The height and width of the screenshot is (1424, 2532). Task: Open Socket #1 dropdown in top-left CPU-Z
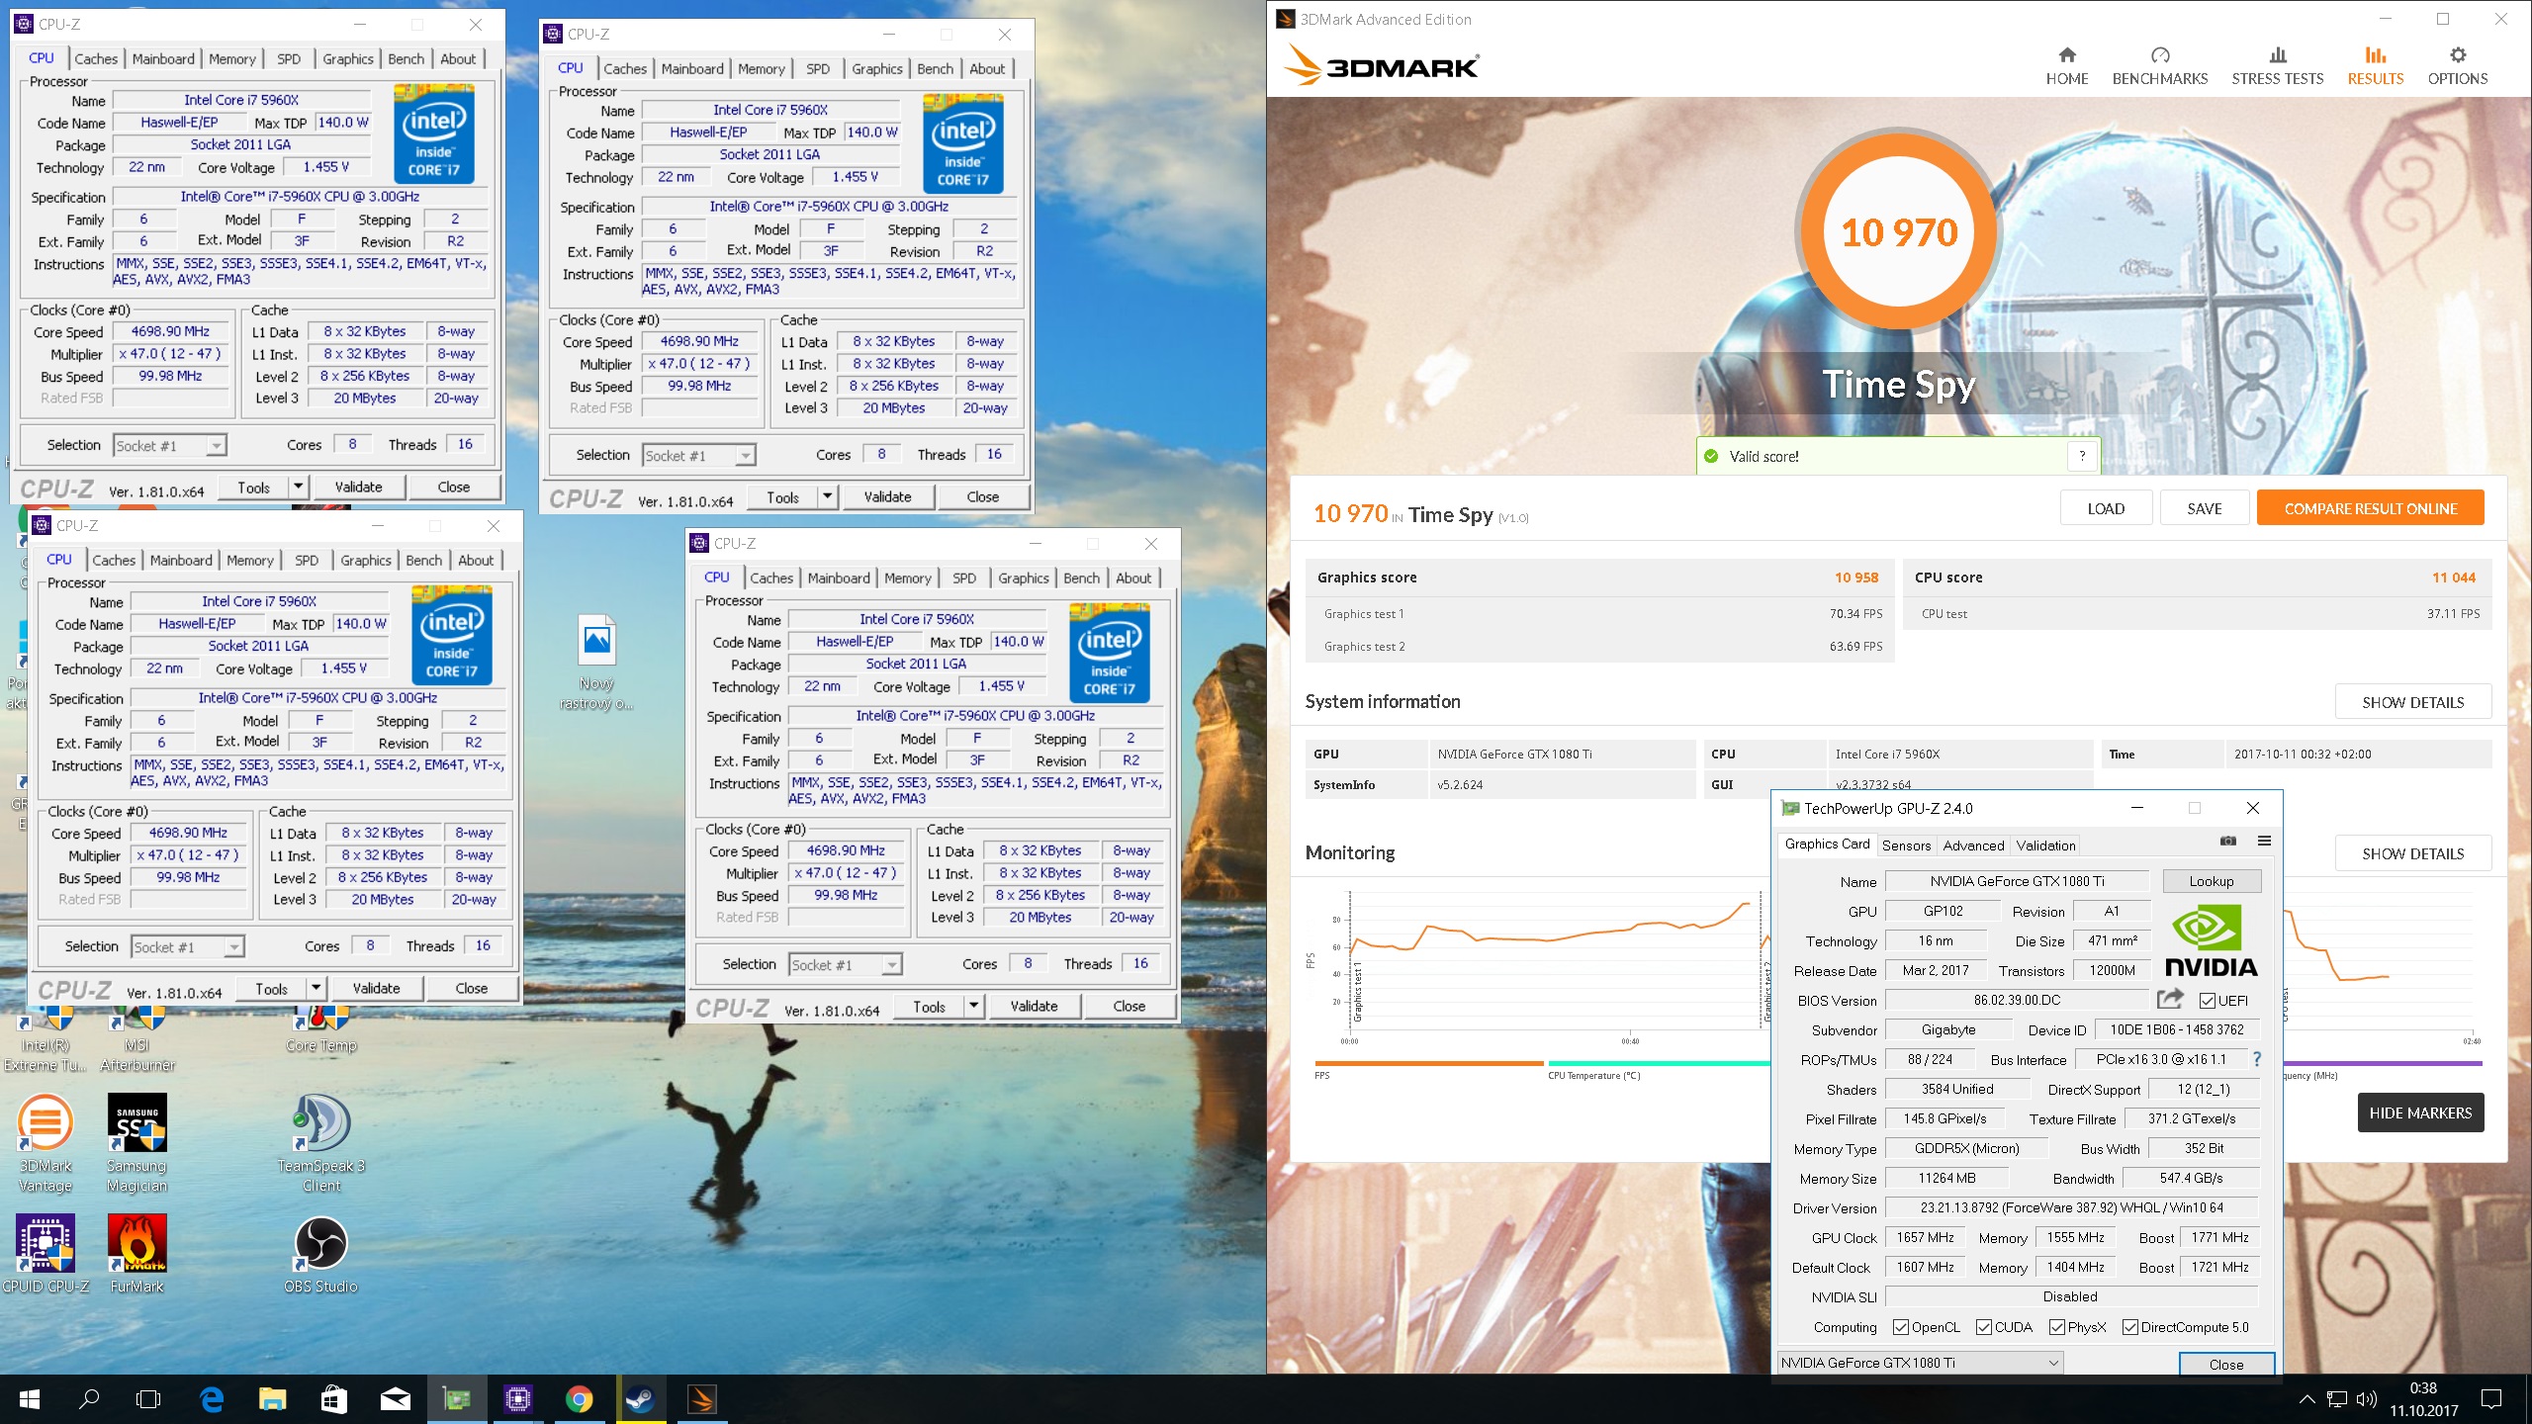[x=170, y=446]
